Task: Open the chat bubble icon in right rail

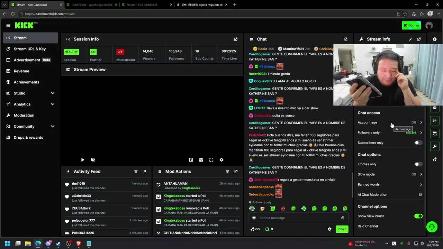Action: 435,108
